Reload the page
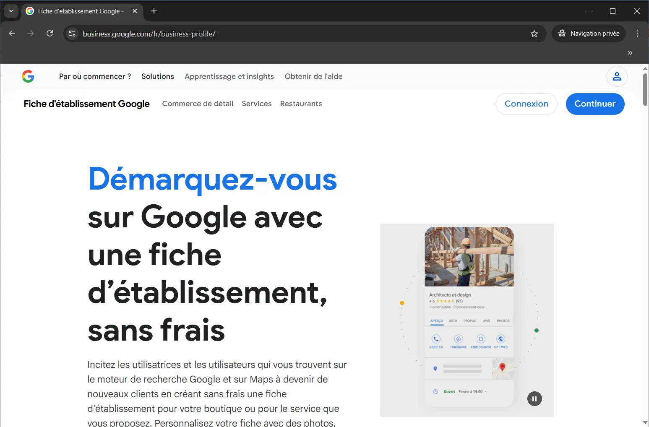 50,34
